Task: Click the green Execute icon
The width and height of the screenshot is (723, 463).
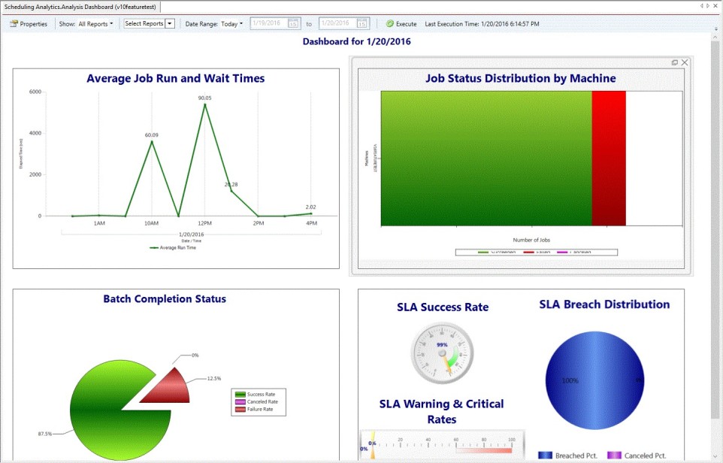Action: click(x=389, y=23)
